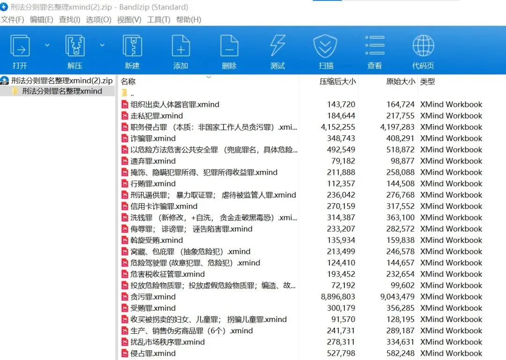
Task: Click the icon of the 职务侵占罪 file
Action: (125, 127)
